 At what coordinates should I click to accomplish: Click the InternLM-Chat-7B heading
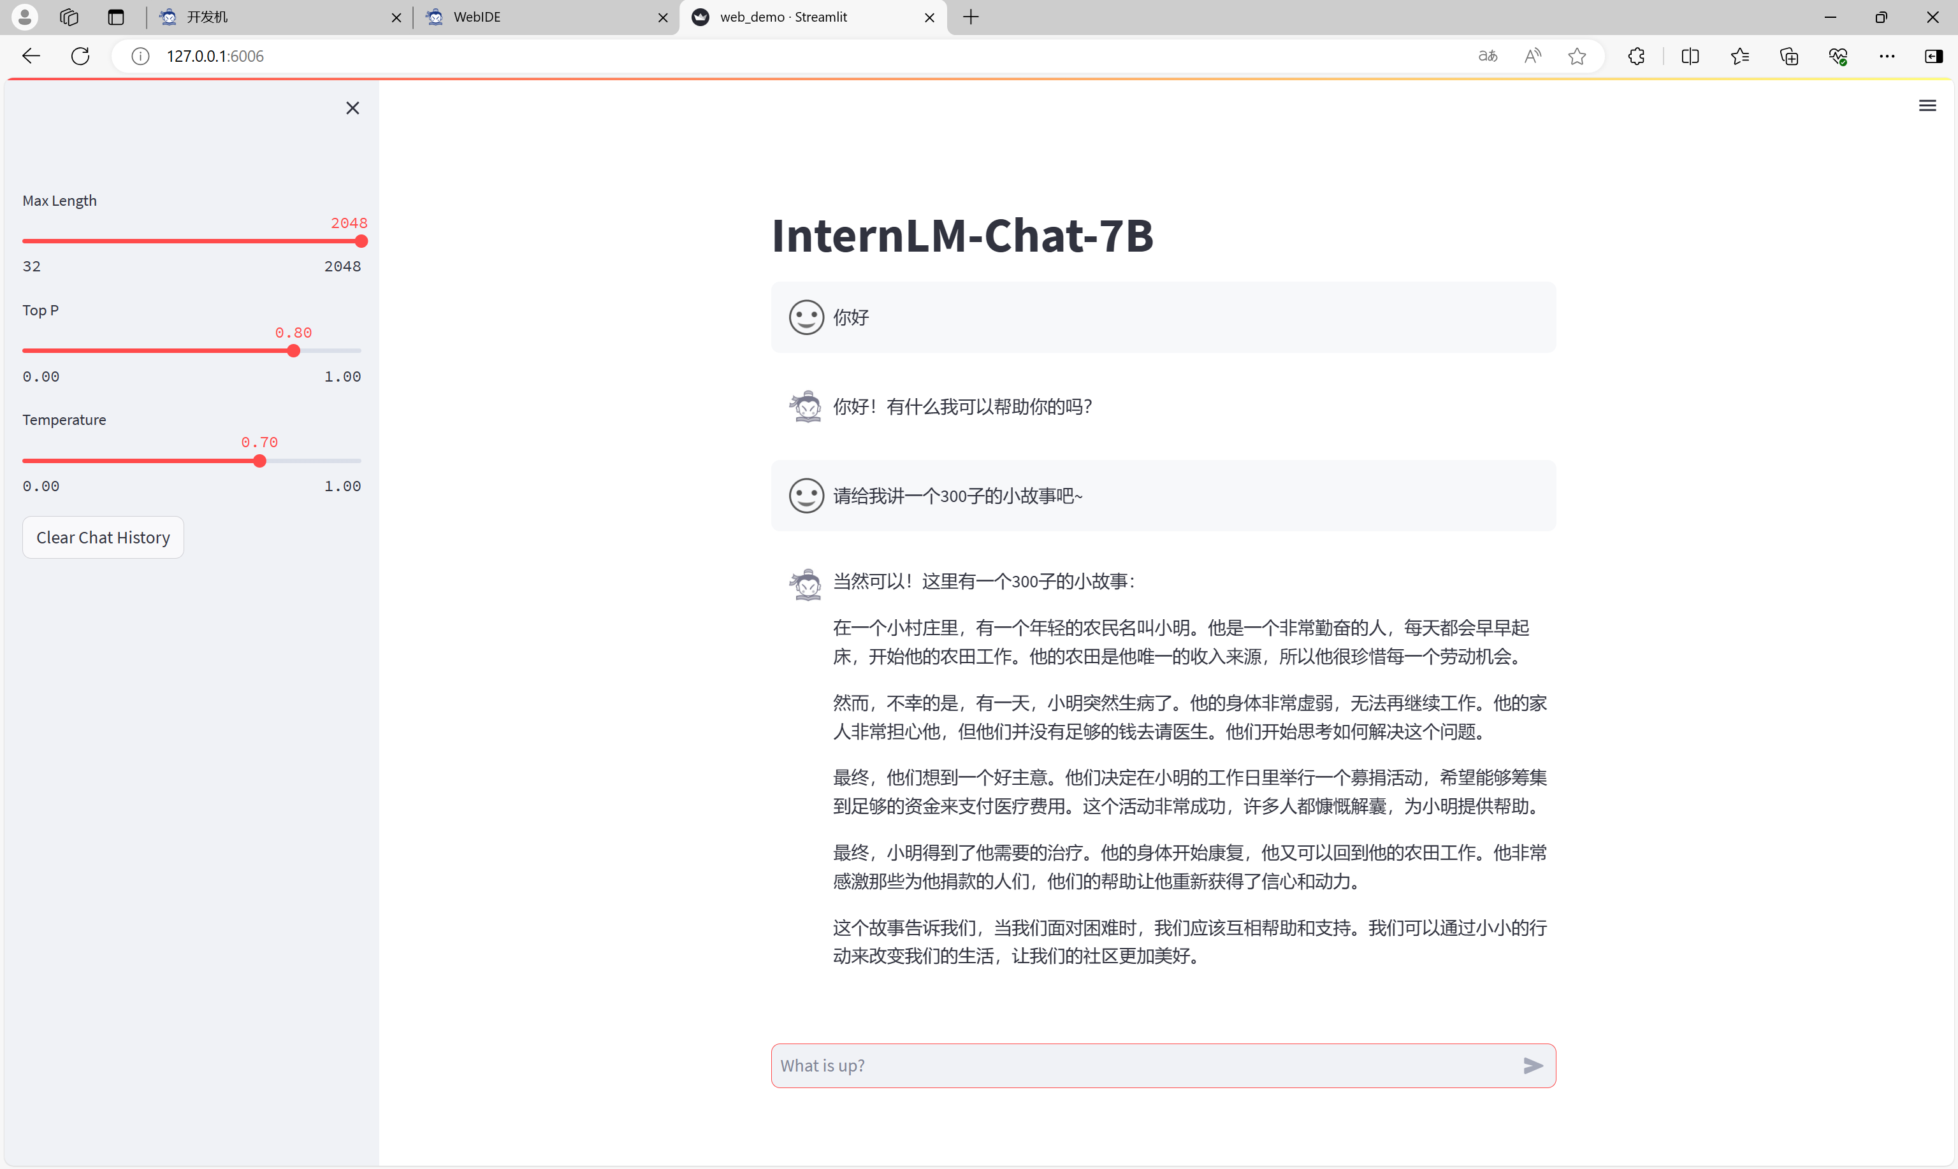click(962, 234)
